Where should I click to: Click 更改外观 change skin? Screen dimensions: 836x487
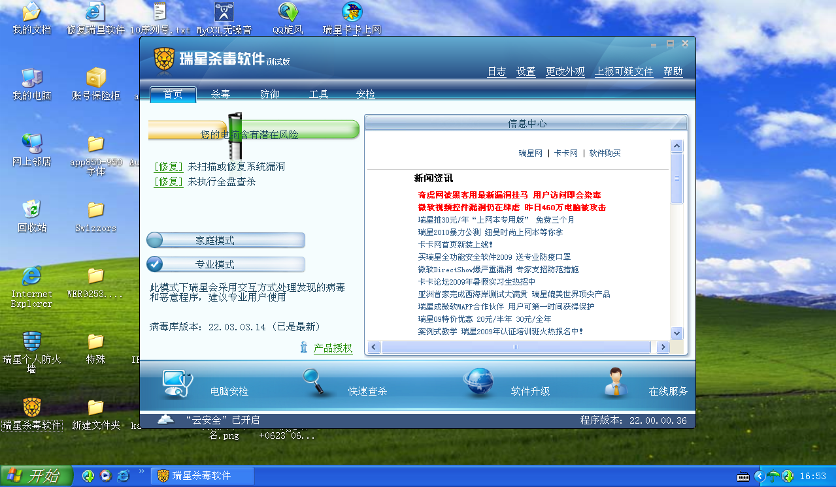[x=565, y=72]
